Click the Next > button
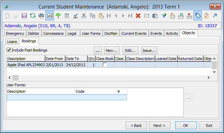 (x=160, y=125)
